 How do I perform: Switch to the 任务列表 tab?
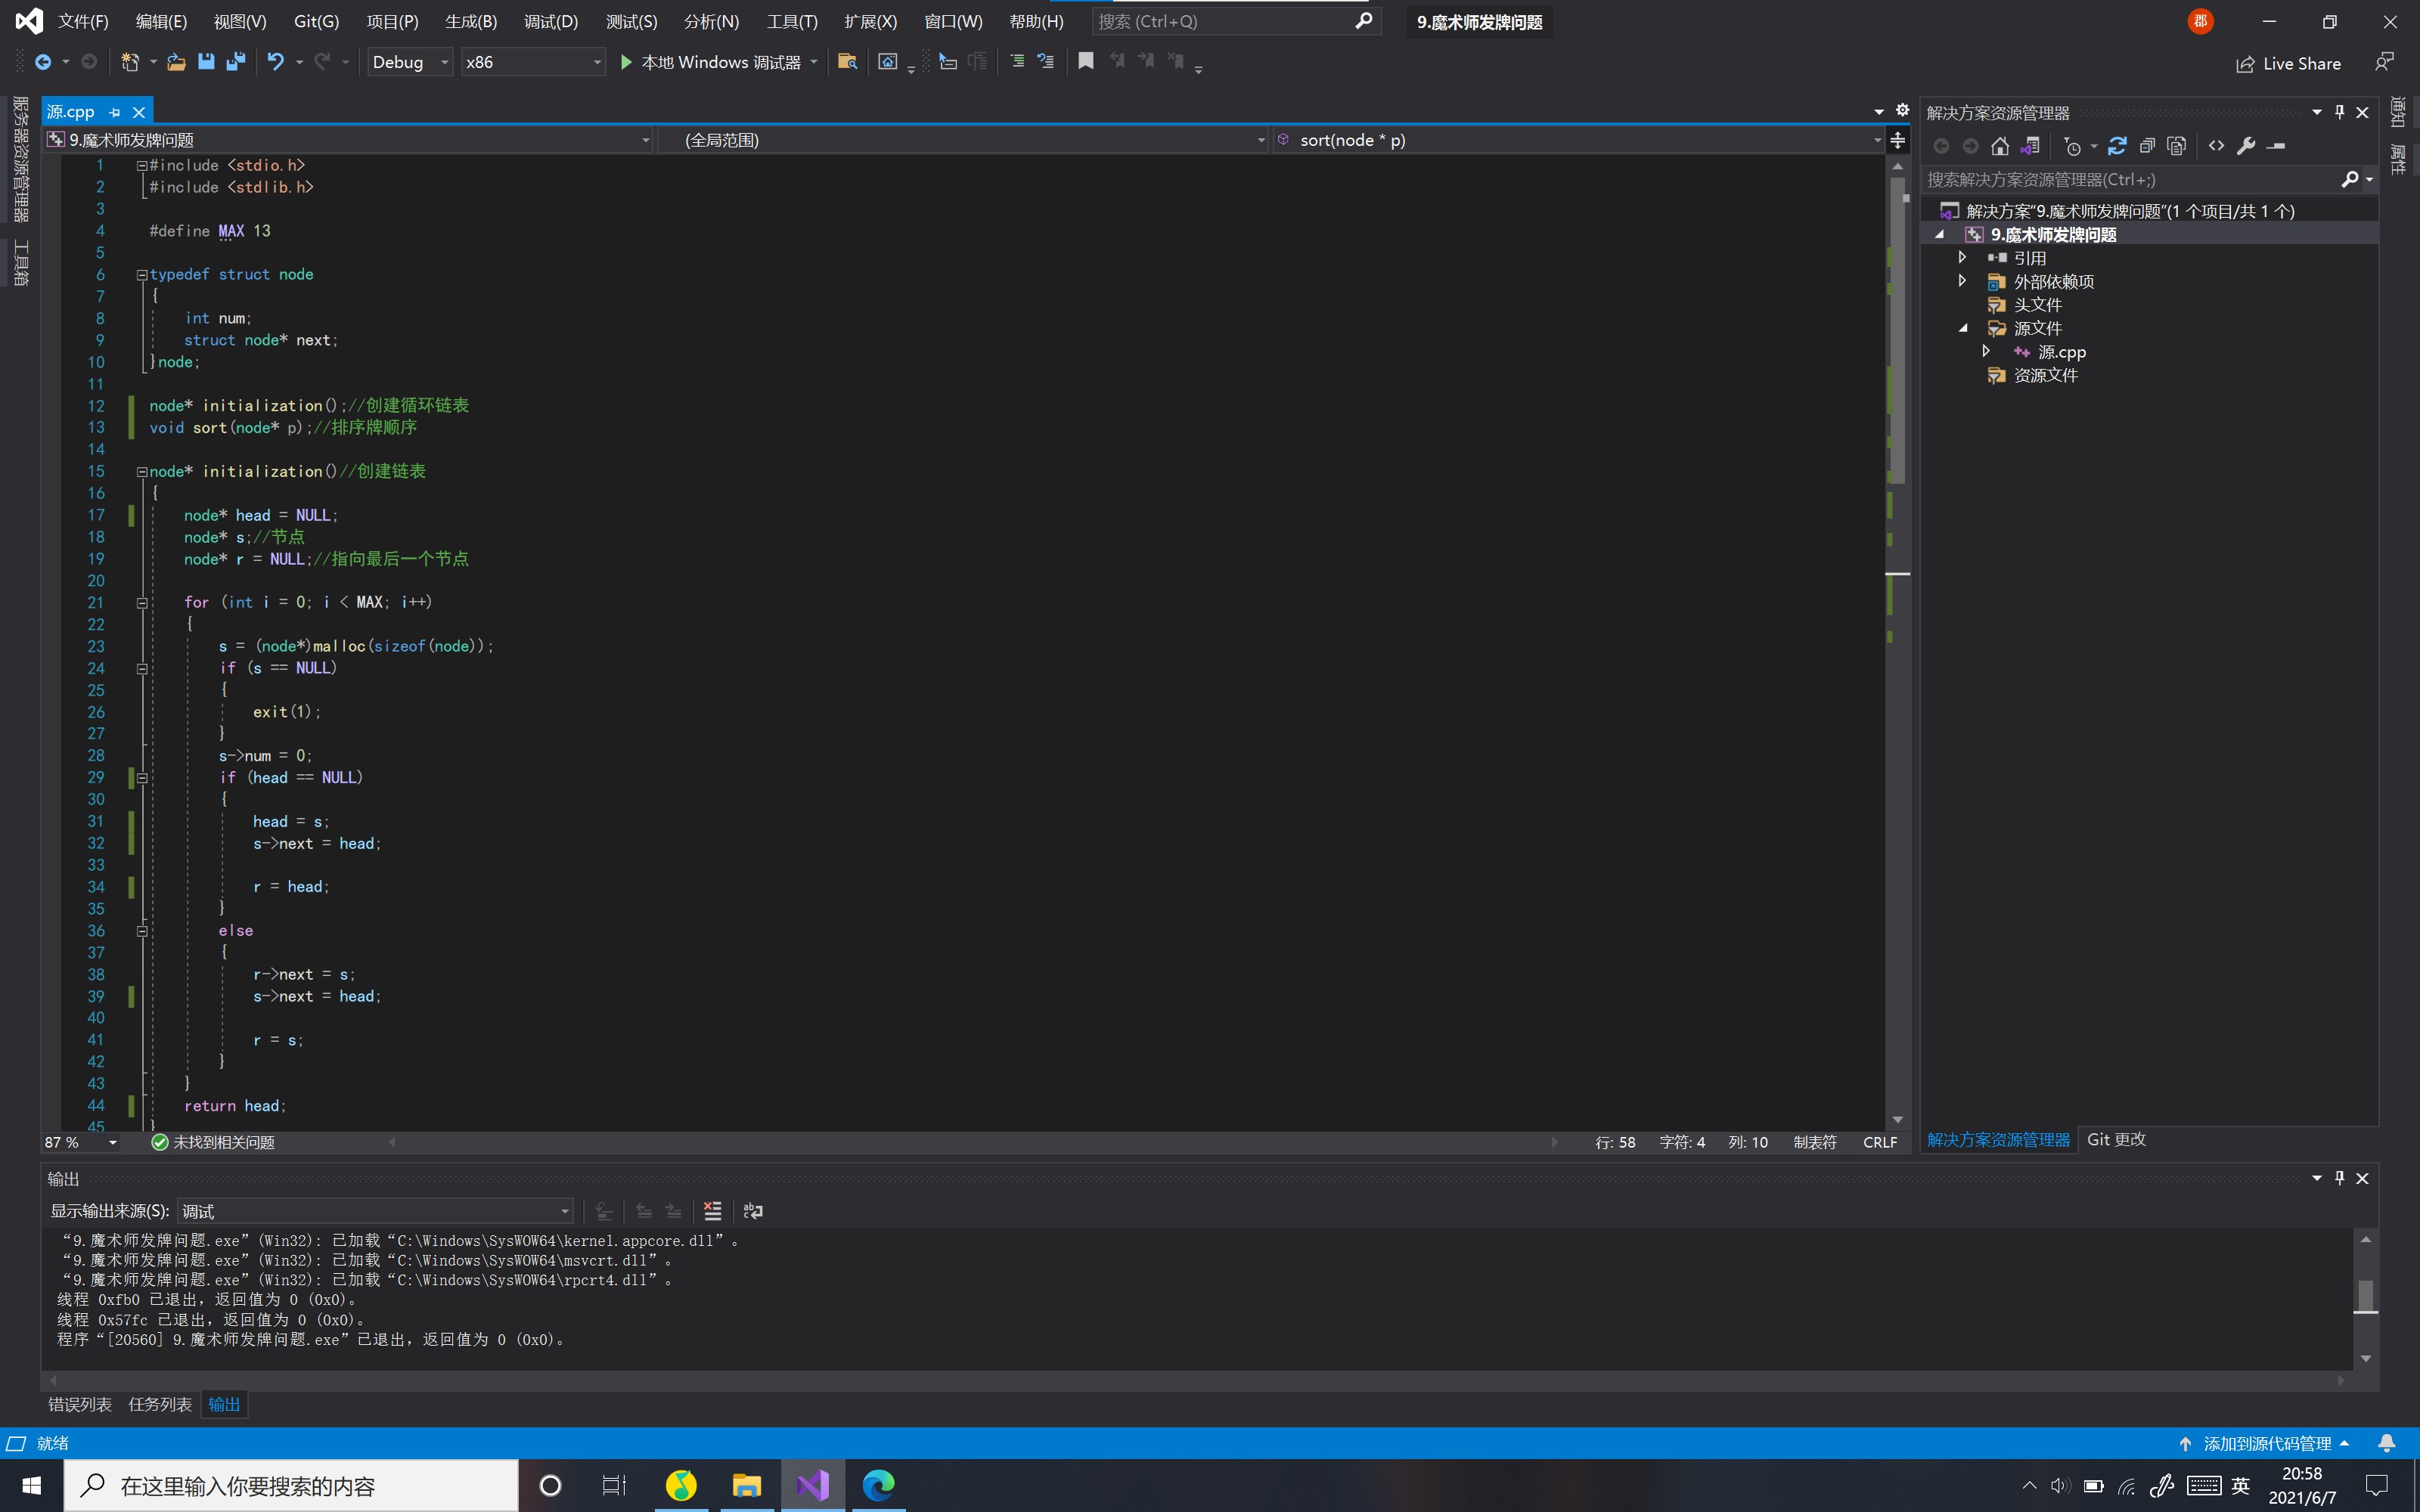(x=160, y=1404)
